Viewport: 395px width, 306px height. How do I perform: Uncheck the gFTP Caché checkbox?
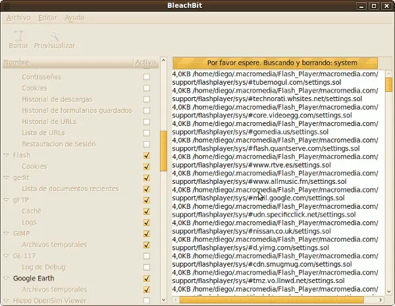click(x=147, y=211)
